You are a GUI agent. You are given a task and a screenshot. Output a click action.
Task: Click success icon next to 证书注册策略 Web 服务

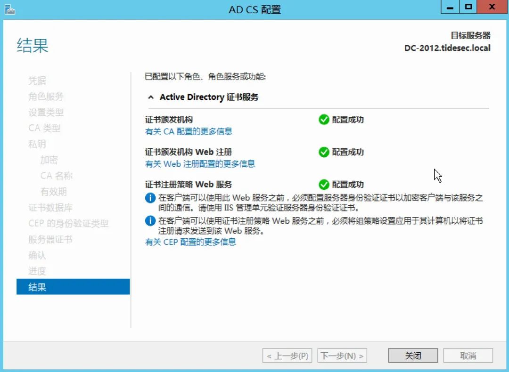tap(324, 184)
